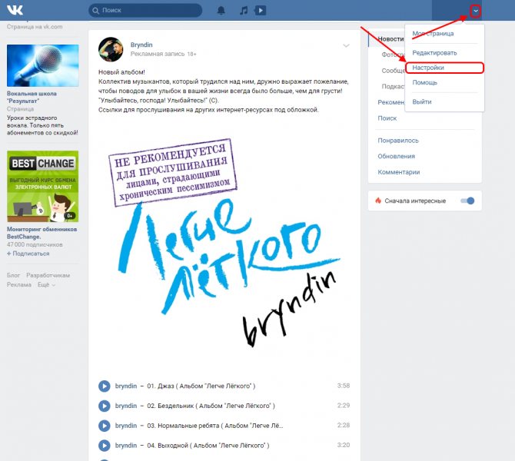The width and height of the screenshot is (515, 461).
Task: Click the 47 000 подписчиков text
Action: click(x=35, y=244)
